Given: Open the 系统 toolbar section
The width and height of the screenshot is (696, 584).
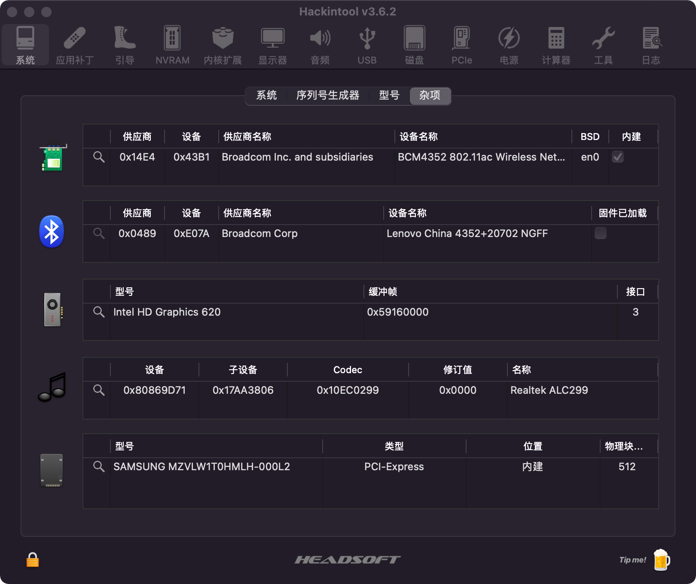Looking at the screenshot, I should pos(25,45).
